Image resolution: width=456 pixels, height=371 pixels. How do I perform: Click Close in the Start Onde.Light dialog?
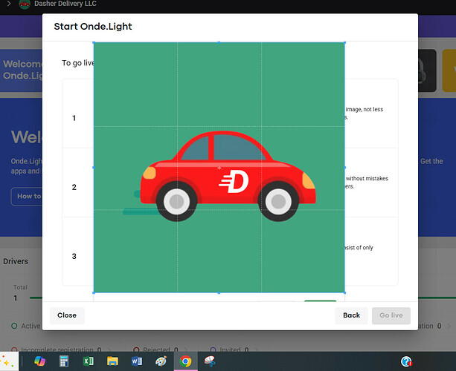click(67, 315)
